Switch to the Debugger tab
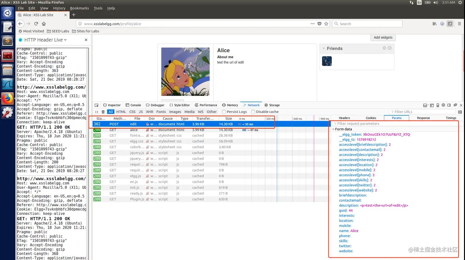Image resolution: width=465 pixels, height=260 pixels. pos(155,105)
